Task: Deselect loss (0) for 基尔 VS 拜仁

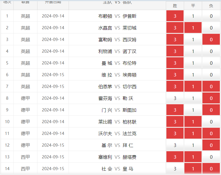Action: coord(211,145)
